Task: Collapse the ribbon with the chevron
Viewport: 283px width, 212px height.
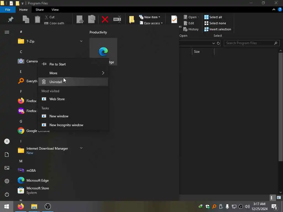Action: [x=274, y=10]
